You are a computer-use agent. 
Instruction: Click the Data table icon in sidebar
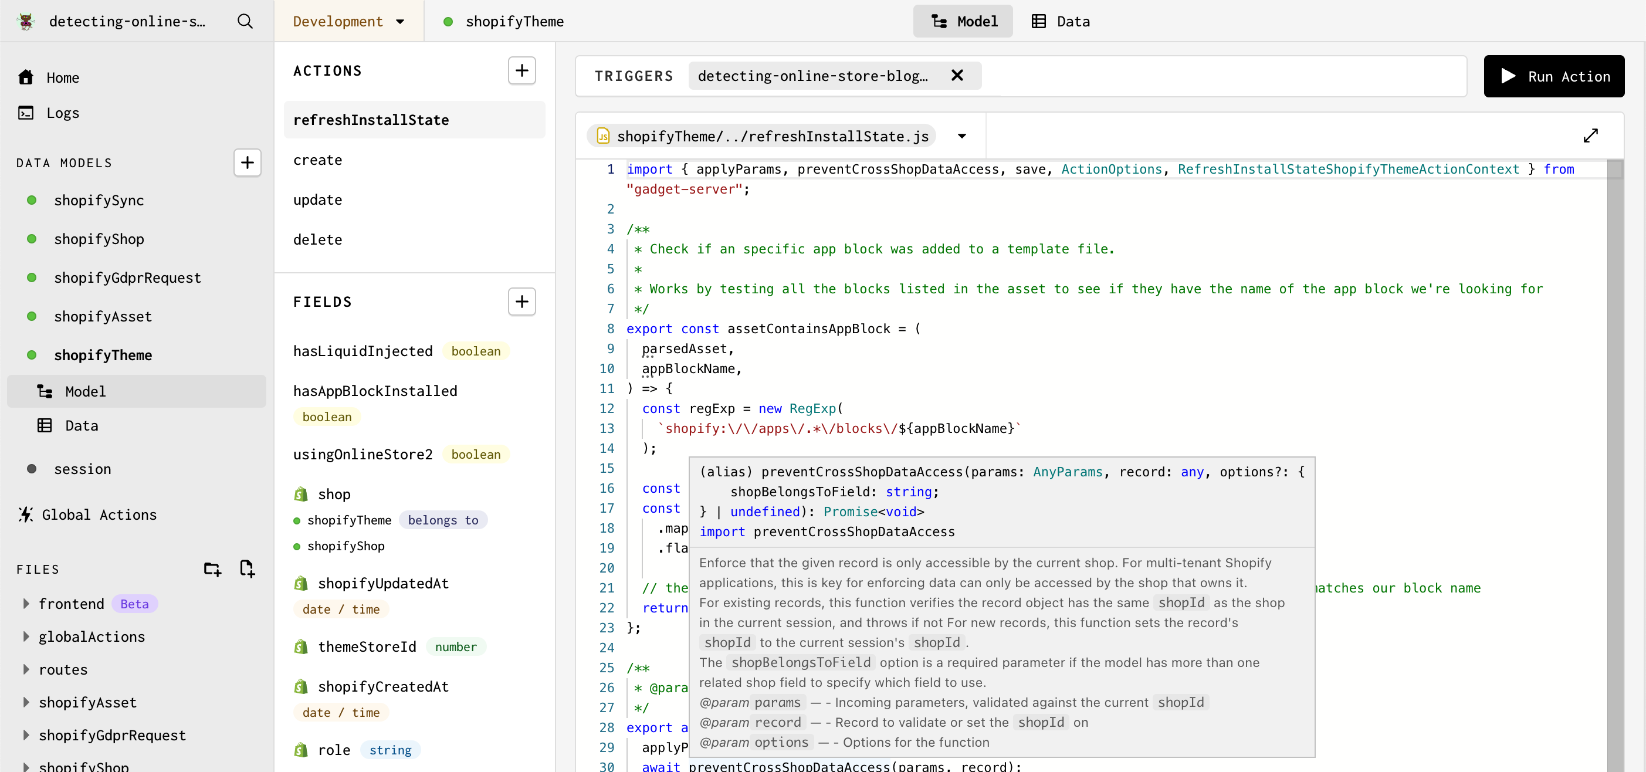click(45, 426)
